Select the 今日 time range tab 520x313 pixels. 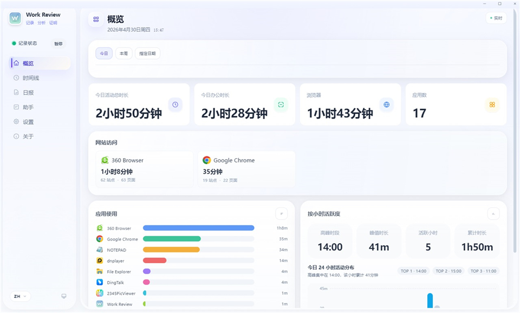pos(104,54)
